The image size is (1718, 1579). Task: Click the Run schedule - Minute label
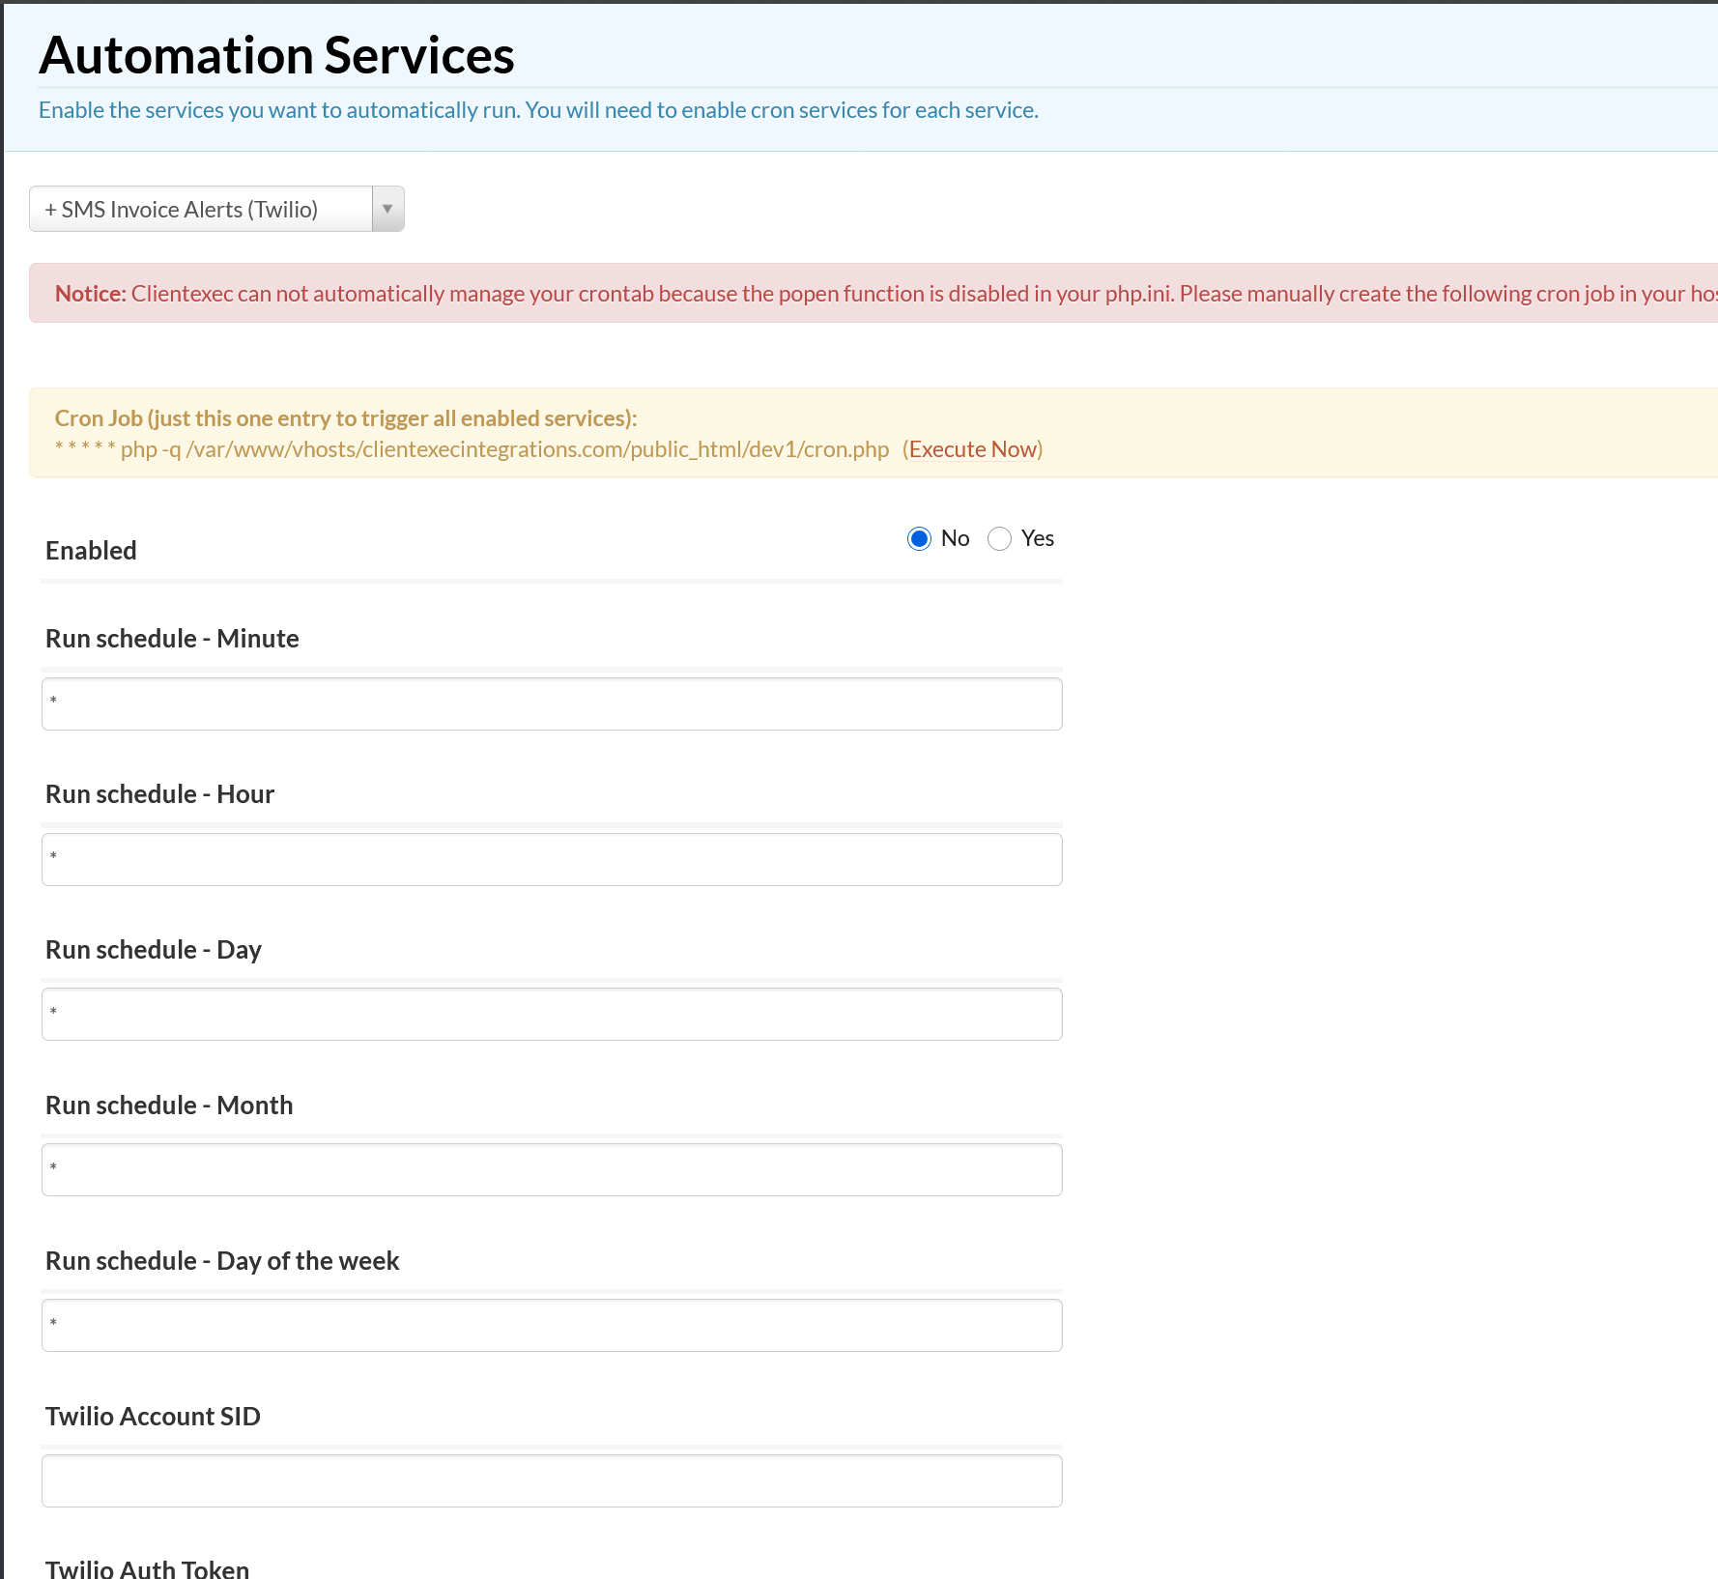172,639
